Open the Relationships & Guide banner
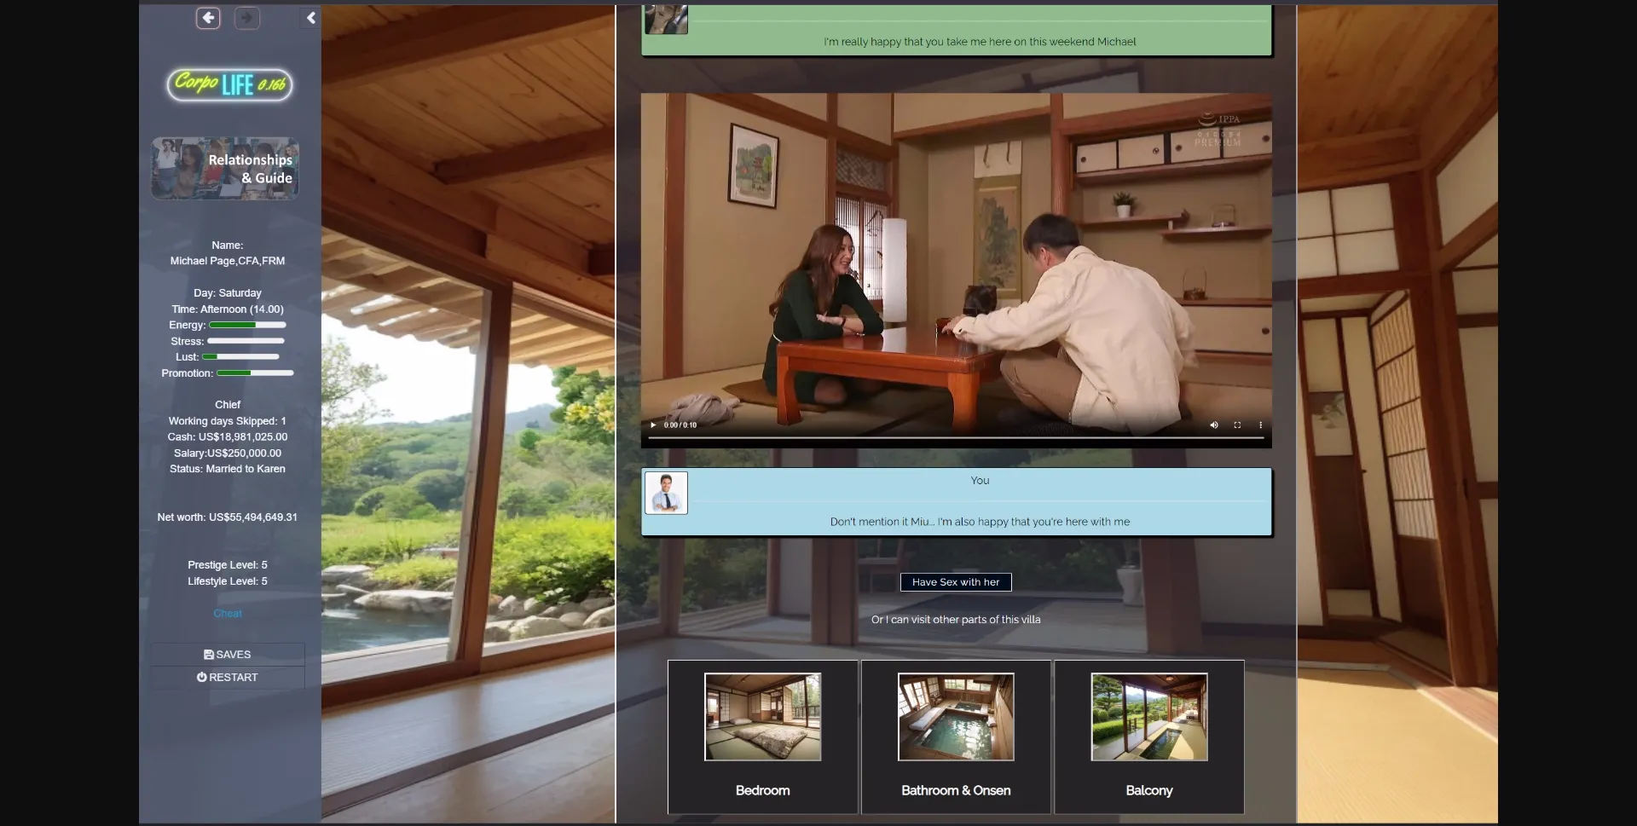This screenshot has width=1637, height=826. point(225,169)
